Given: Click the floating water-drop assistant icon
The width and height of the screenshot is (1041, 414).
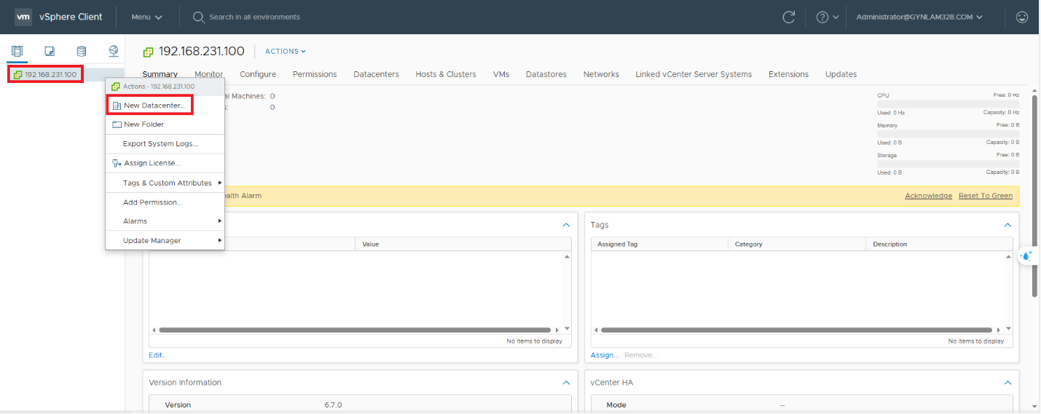Looking at the screenshot, I should tap(1027, 256).
